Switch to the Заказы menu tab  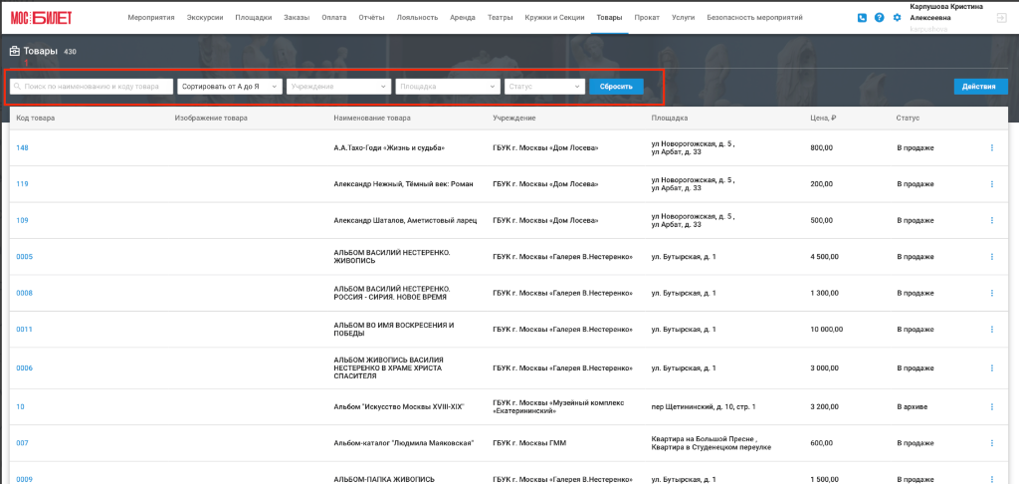[297, 18]
